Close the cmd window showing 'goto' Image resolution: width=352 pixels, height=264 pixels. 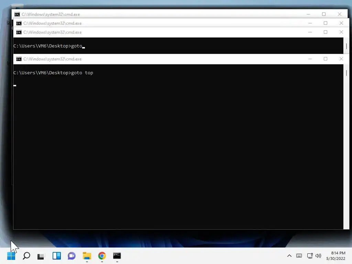[341, 32]
